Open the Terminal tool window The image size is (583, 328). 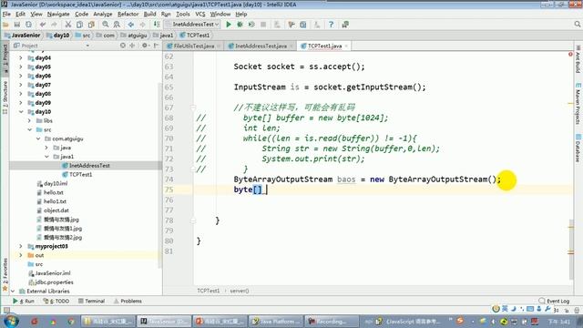pyautogui.click(x=91, y=301)
